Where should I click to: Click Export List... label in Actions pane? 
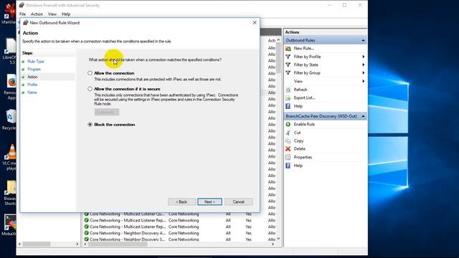[304, 97]
